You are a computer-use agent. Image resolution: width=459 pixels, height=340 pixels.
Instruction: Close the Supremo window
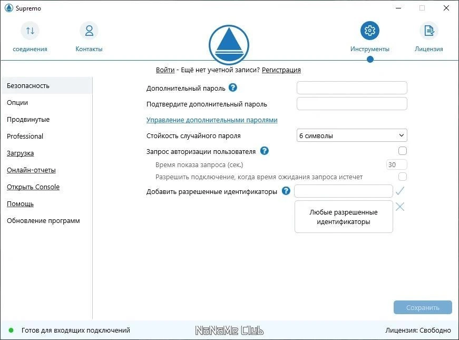tap(446, 8)
